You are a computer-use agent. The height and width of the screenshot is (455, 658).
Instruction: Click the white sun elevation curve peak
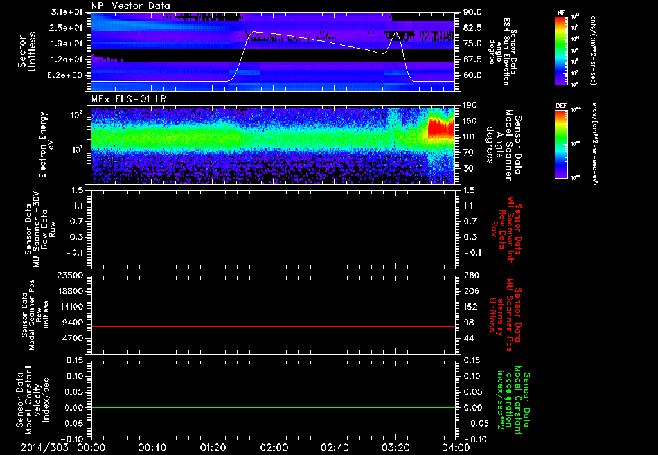click(x=255, y=32)
